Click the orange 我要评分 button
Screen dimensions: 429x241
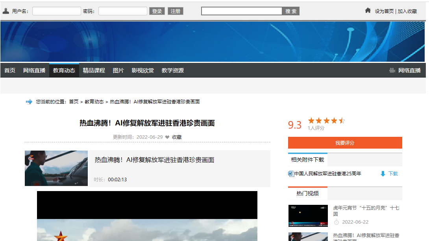pos(345,143)
